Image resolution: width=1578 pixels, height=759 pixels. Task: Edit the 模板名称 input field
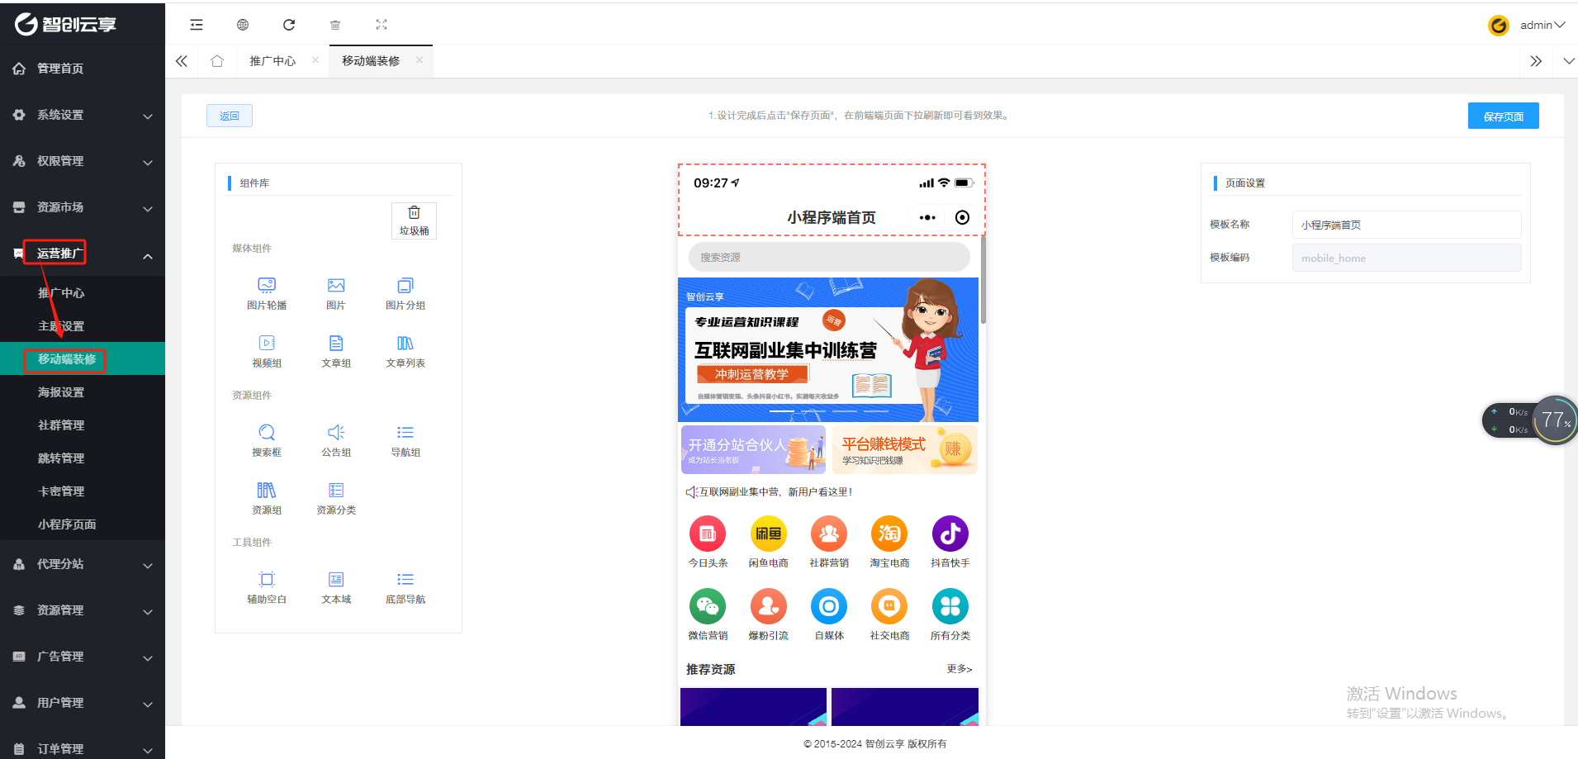(1406, 225)
